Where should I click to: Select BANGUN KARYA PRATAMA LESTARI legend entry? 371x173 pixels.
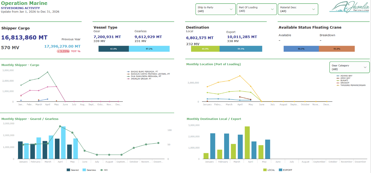pyautogui.click(x=149, y=74)
